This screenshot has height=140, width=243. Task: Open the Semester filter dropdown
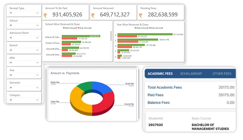pos(24,87)
